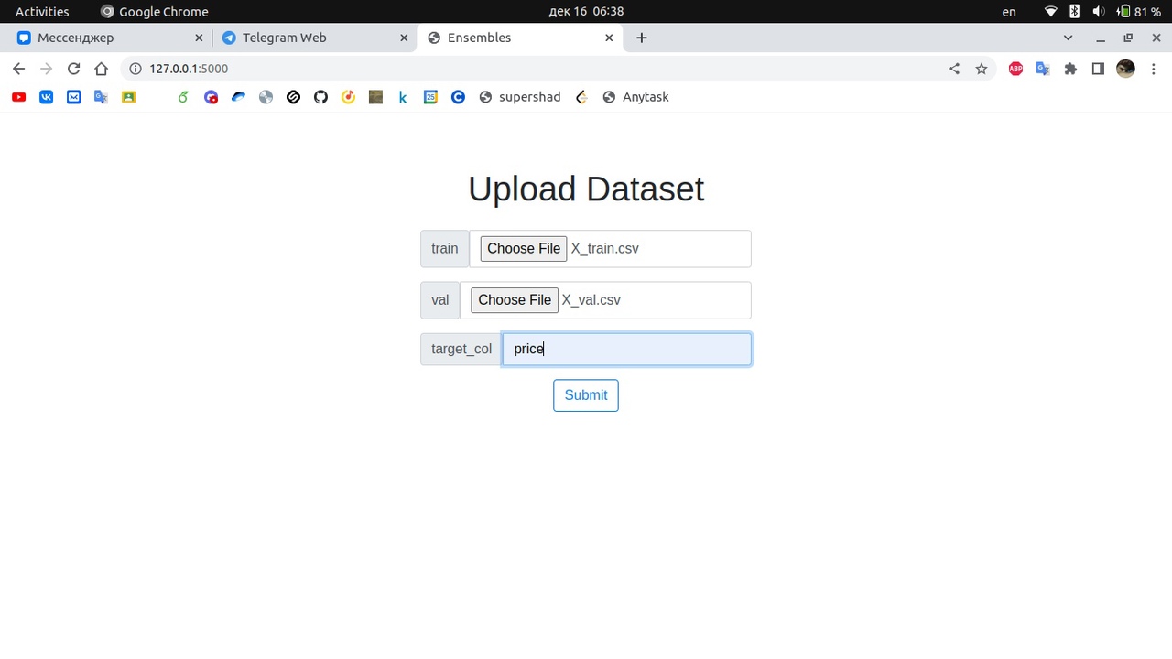Screen dimensions: 1172x659
Task: Open the brown square picture bookmark
Action: click(x=375, y=97)
